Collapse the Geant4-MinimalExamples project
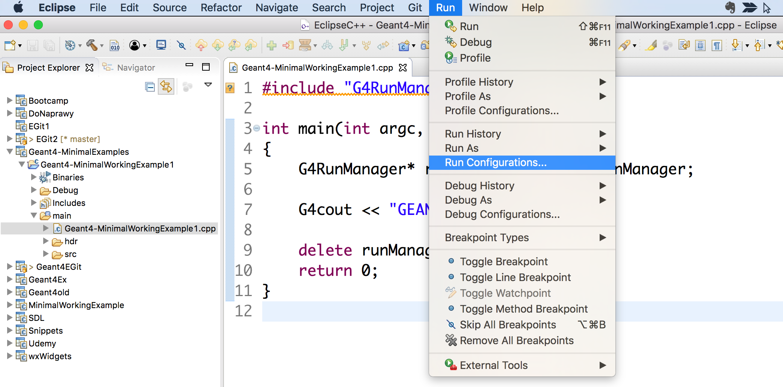This screenshot has height=387, width=783. click(x=11, y=152)
